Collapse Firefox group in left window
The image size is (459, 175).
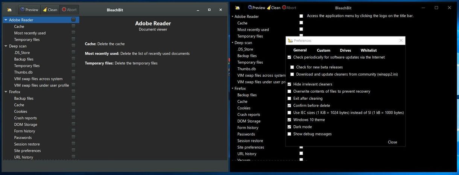click(6, 92)
